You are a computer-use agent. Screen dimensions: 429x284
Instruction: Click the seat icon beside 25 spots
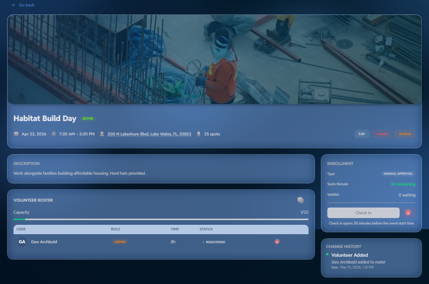point(199,134)
